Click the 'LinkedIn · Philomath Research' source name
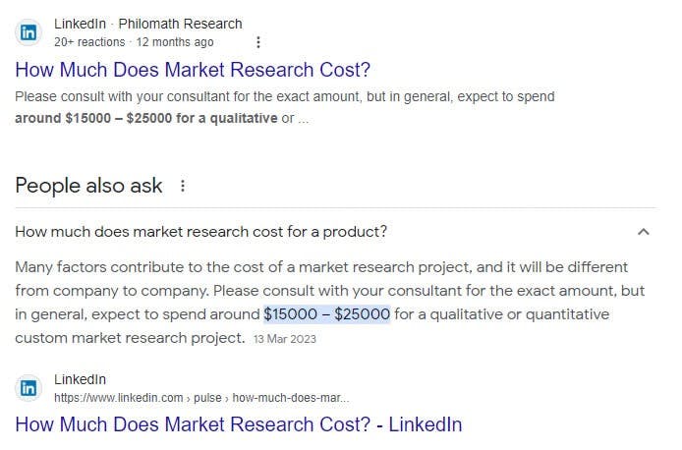Image resolution: width=682 pixels, height=450 pixels. (147, 24)
